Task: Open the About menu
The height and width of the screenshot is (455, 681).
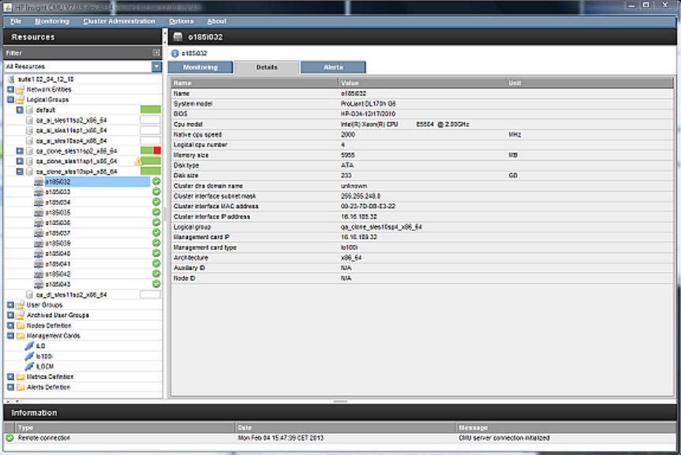Action: pyautogui.click(x=217, y=21)
